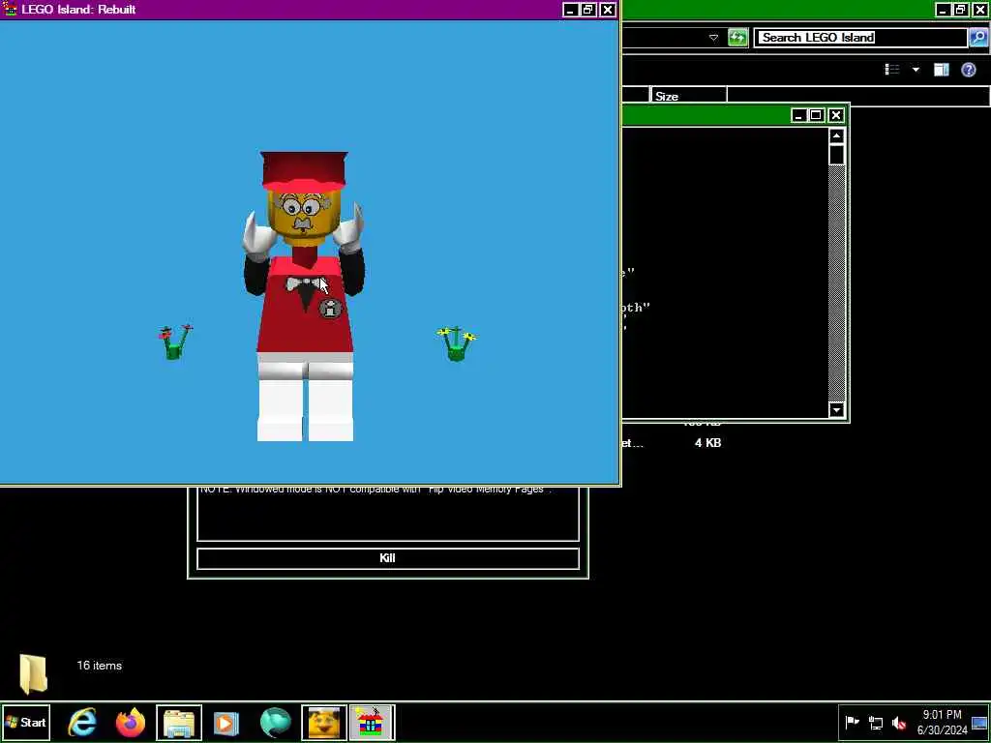
Task: Close the Explorer window
Action: click(x=979, y=10)
